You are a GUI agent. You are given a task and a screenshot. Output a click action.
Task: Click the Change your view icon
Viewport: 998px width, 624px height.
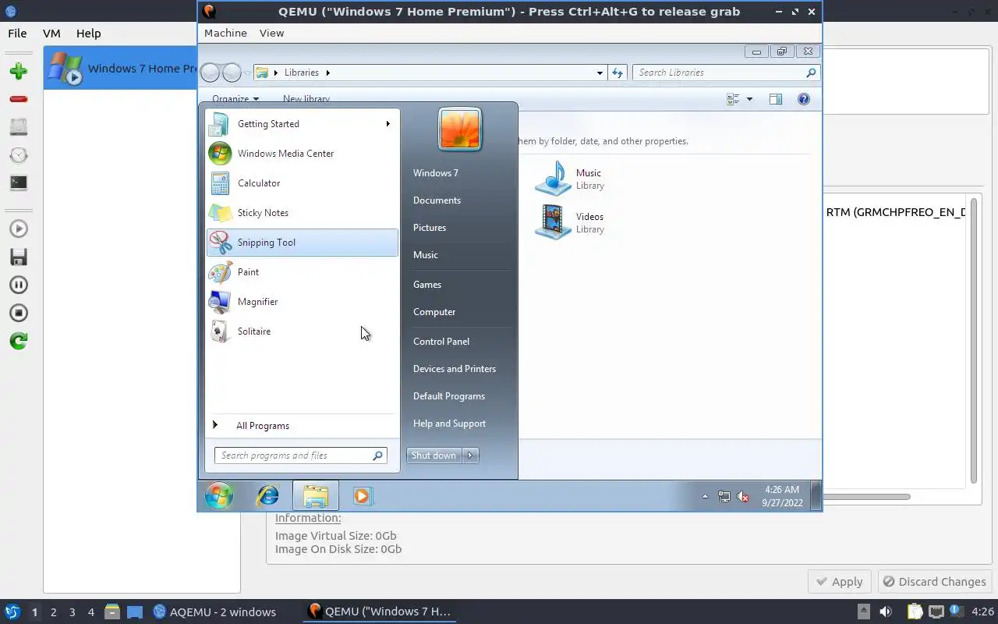[x=733, y=99]
